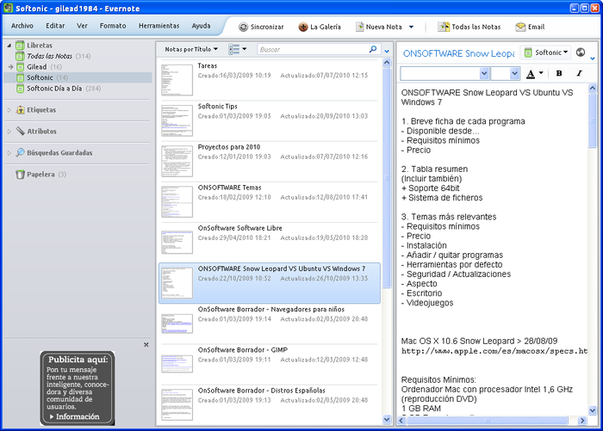Open the Proyectos para 2010 note
The image size is (603, 431).
[269, 162]
